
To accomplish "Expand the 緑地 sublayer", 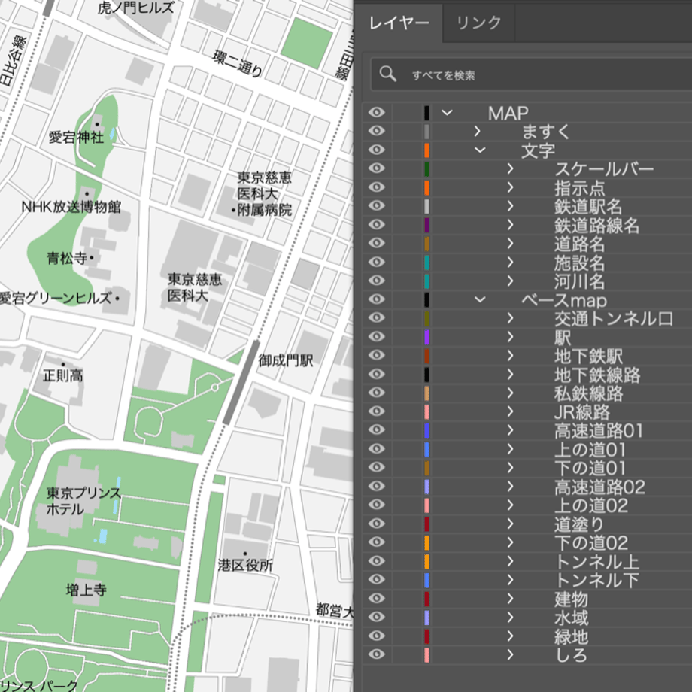I will [x=510, y=636].
